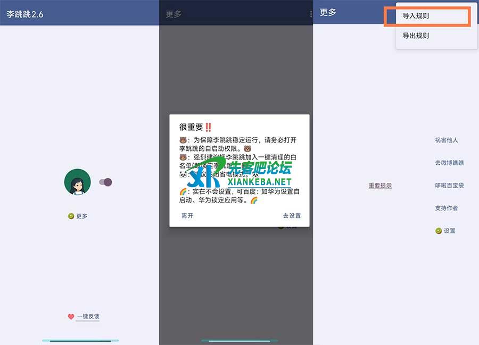Tap the green icon beside 设置 below 支持作者
Screen dimensions: 479x345
tap(439, 231)
